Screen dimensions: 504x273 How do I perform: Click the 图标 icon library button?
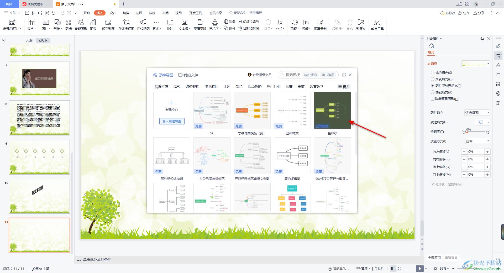click(x=69, y=25)
